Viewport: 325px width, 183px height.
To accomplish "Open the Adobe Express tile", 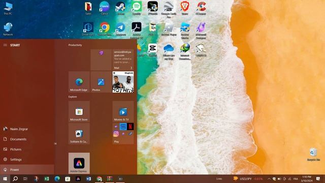I will 79,163.
